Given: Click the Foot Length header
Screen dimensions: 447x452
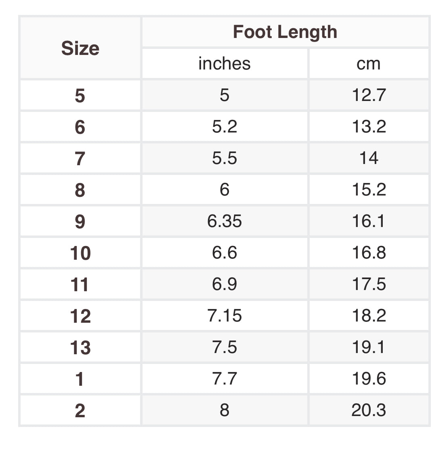Looking at the screenshot, I should click(285, 32).
